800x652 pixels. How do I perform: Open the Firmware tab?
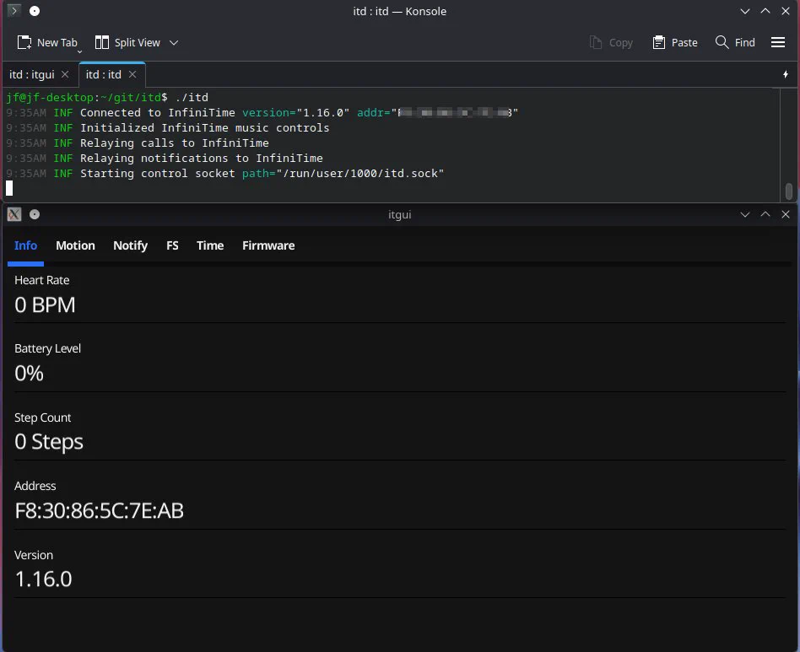click(x=268, y=245)
